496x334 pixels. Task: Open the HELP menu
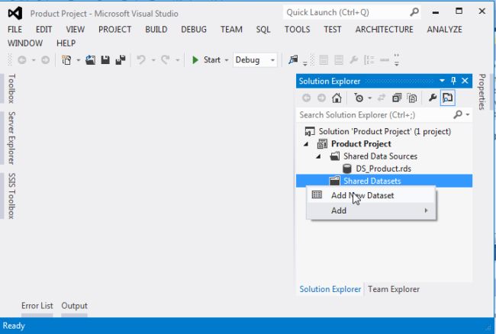66,43
